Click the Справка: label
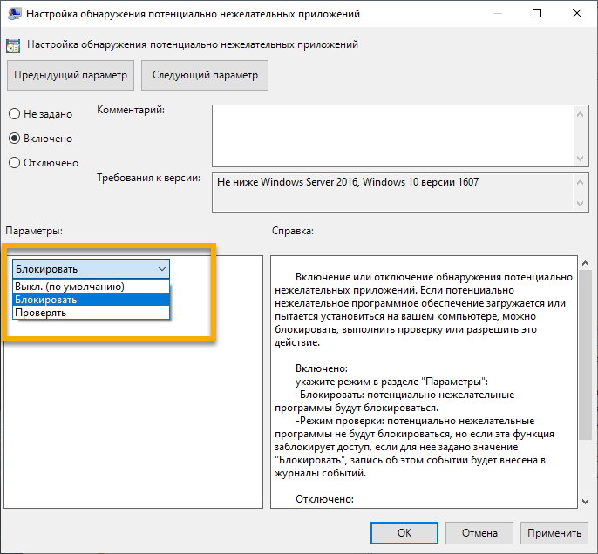 (x=293, y=231)
